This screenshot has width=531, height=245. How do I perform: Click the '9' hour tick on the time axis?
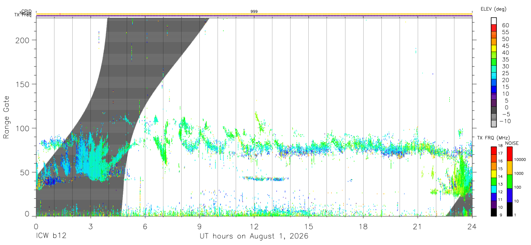pyautogui.click(x=199, y=226)
